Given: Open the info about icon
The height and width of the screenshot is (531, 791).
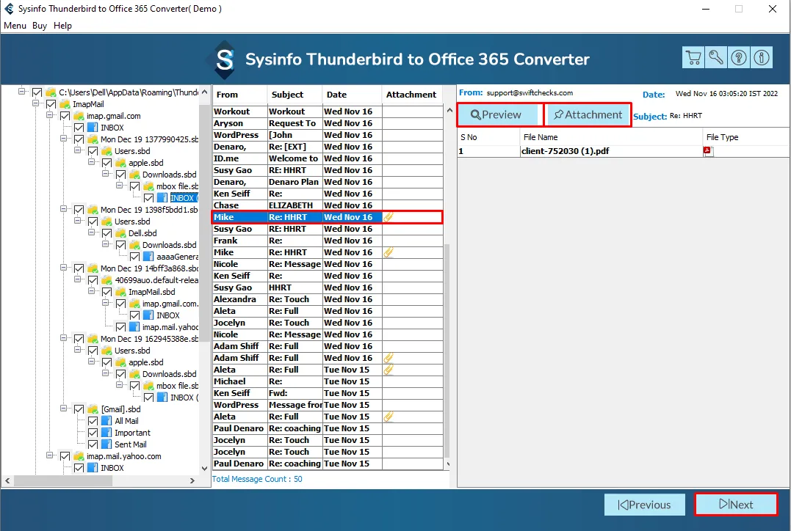Looking at the screenshot, I should click(x=762, y=57).
